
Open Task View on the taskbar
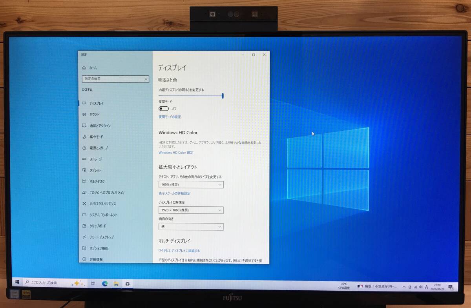click(x=93, y=283)
